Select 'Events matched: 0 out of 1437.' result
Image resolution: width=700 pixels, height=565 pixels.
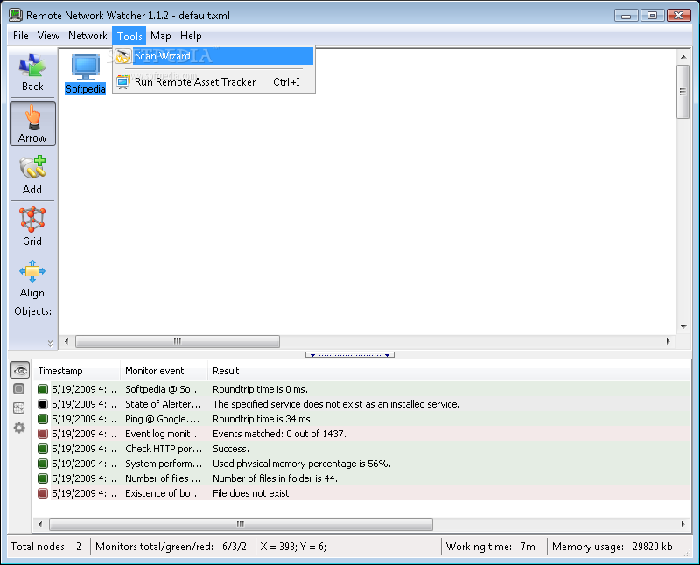[x=279, y=434]
